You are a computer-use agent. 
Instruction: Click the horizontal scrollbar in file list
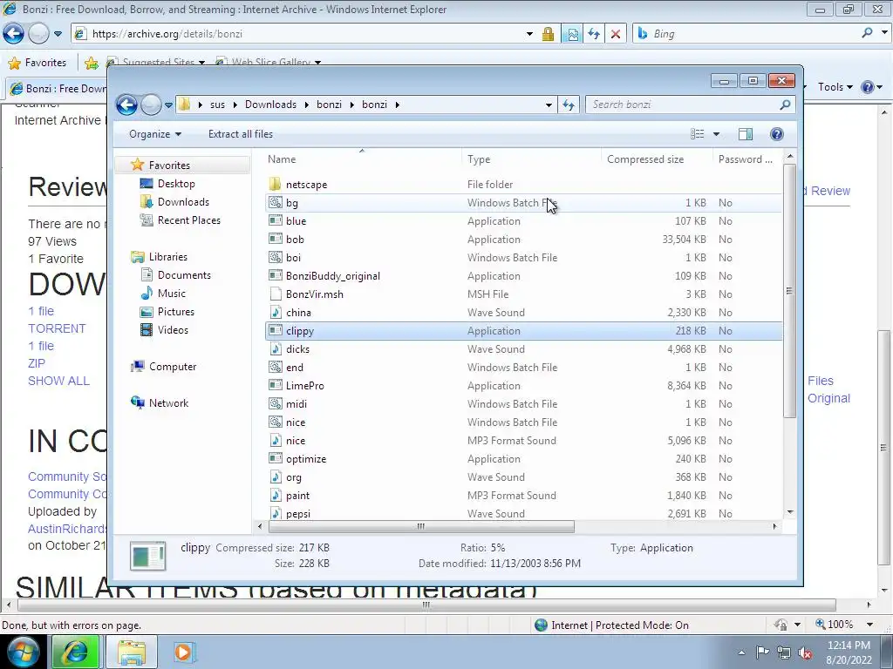(421, 527)
